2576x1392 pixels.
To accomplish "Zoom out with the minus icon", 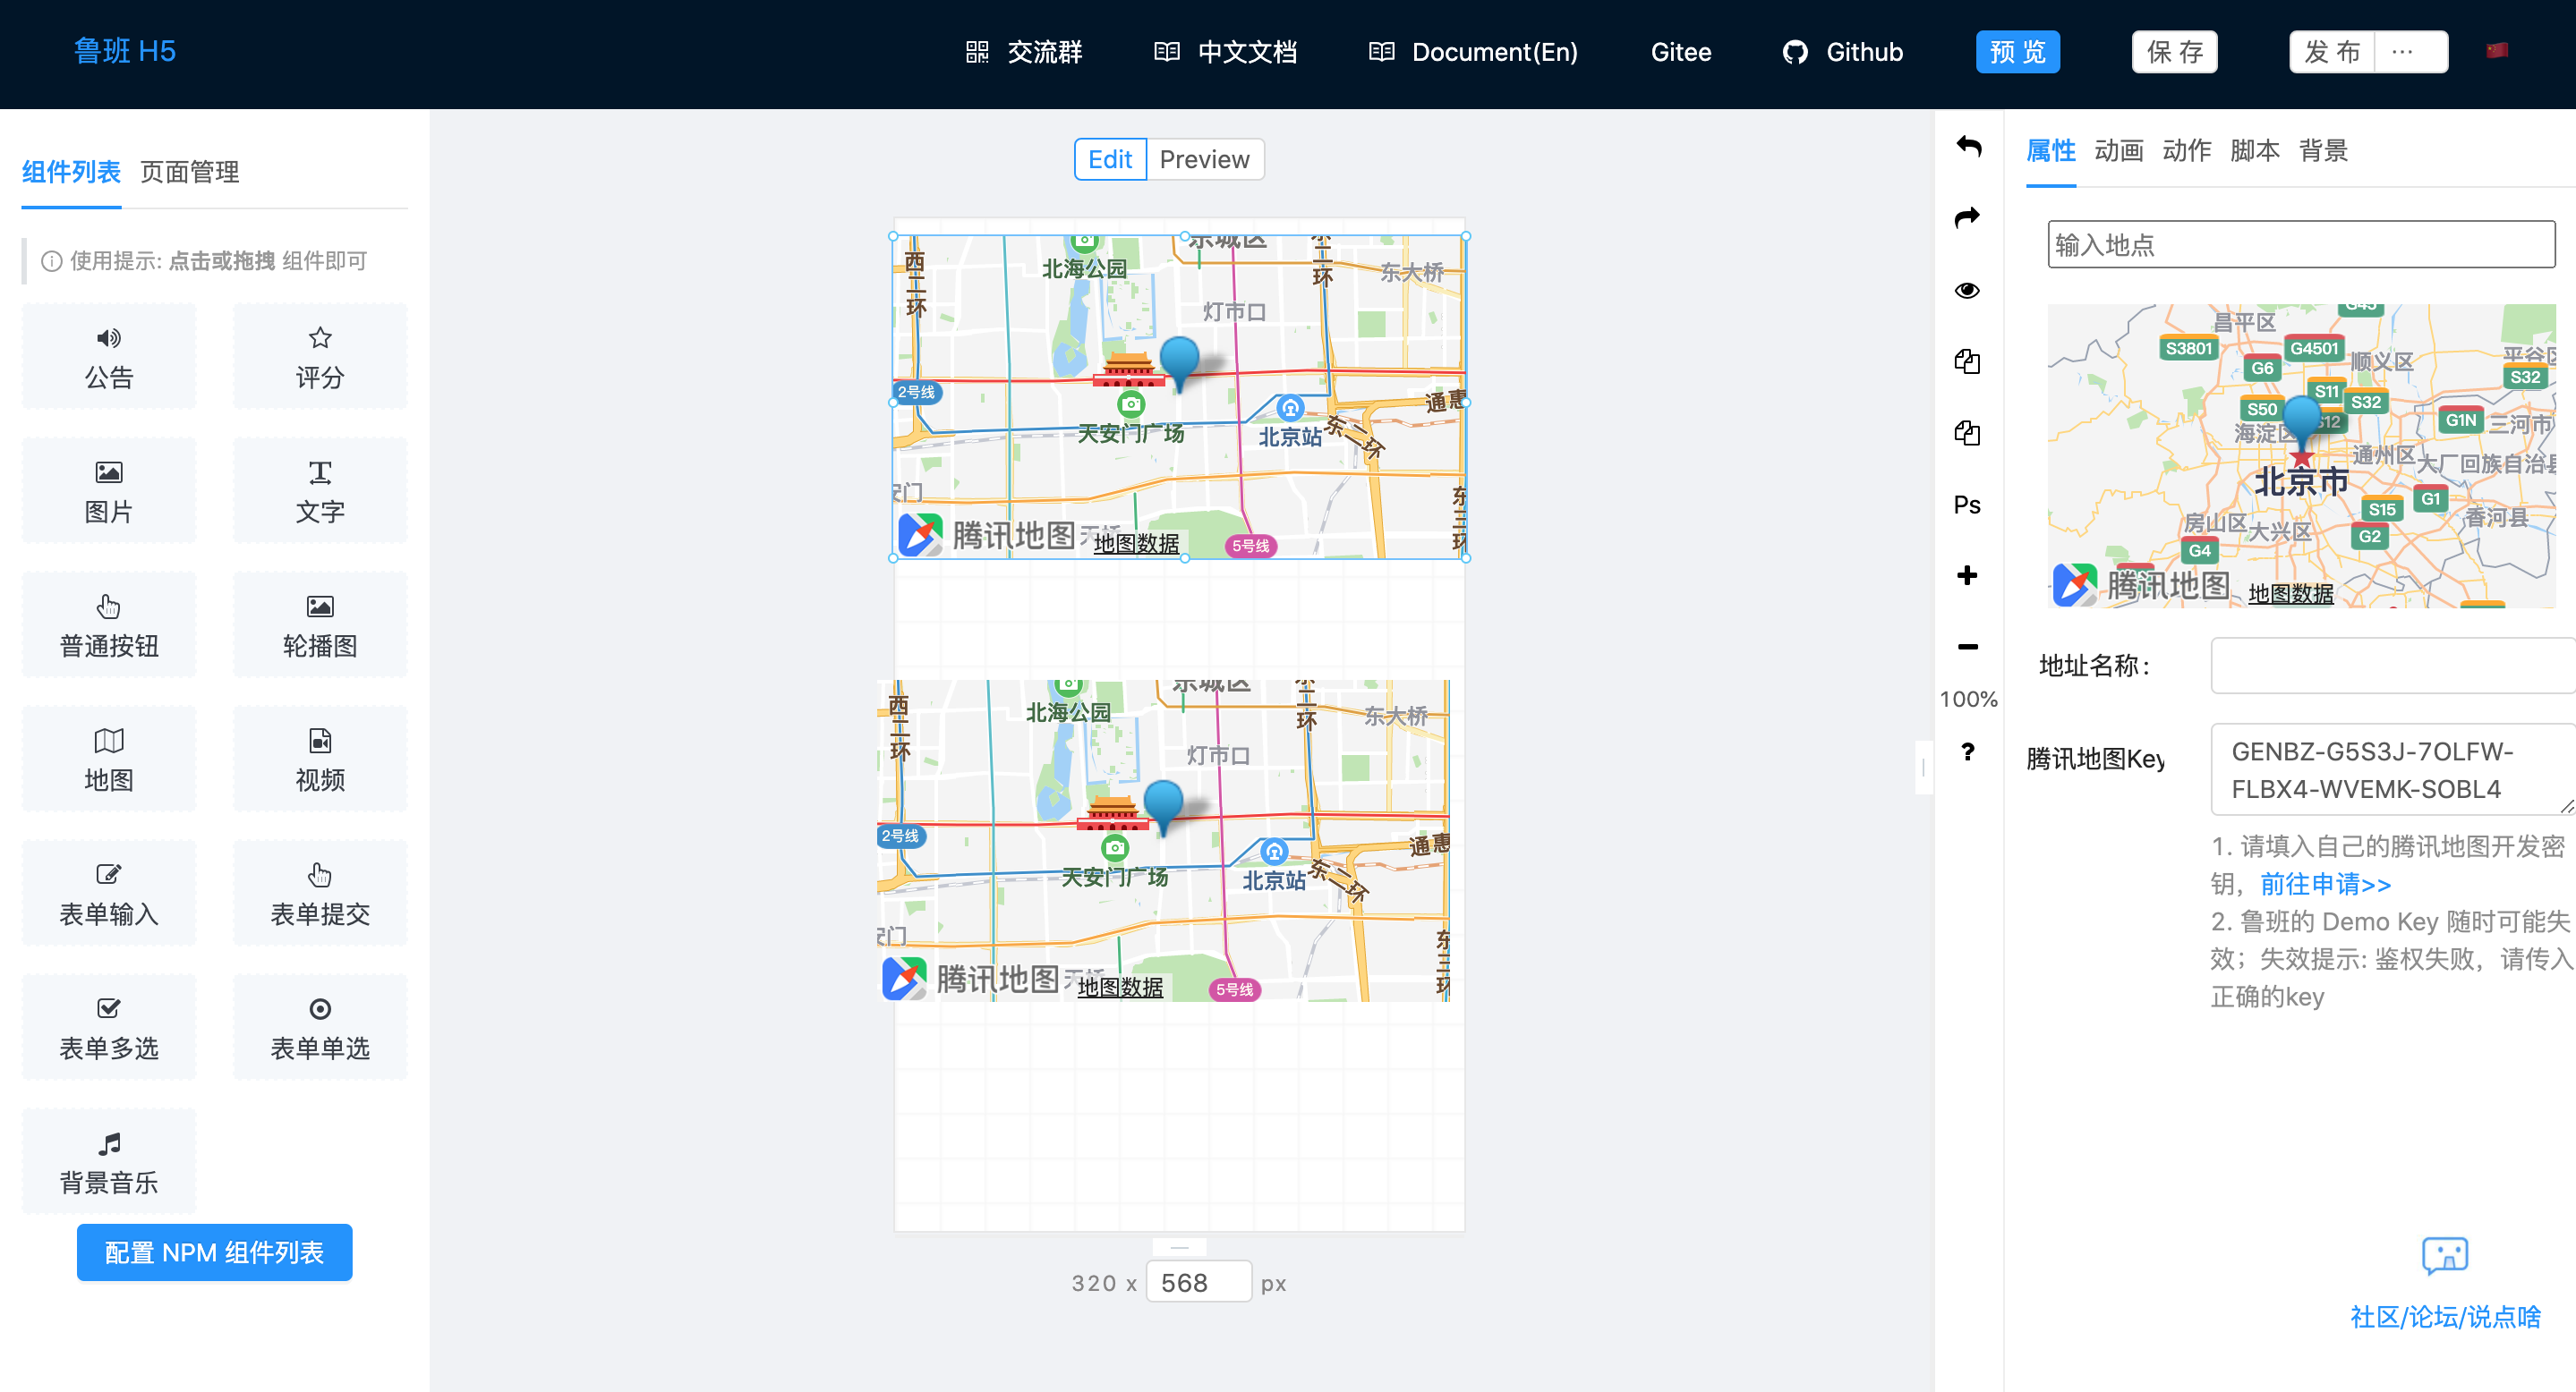I will click(1967, 647).
